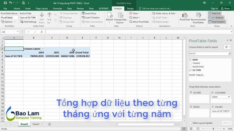Switch to the Data tab
Screen dimensions: 234x131
(69, 8)
